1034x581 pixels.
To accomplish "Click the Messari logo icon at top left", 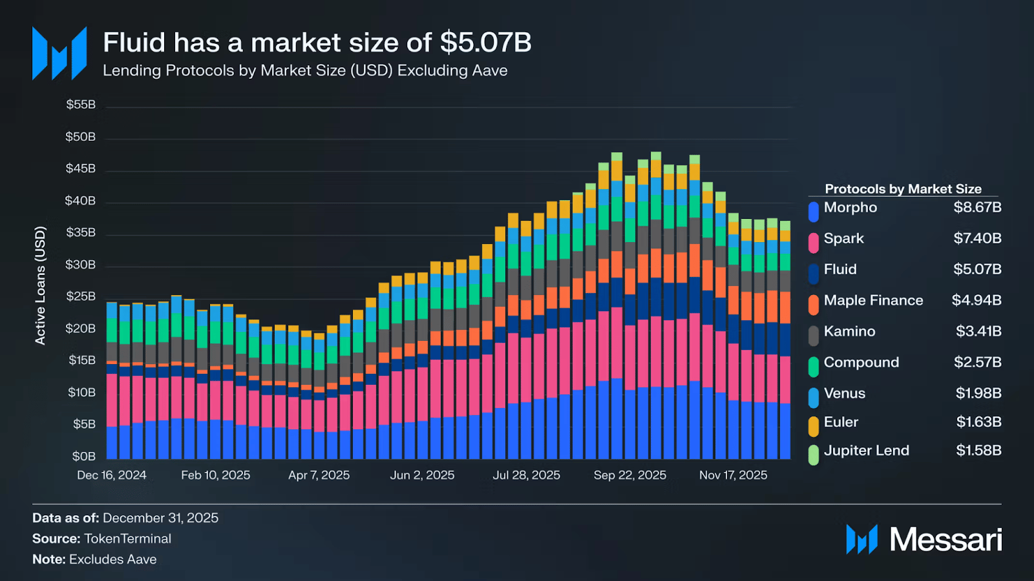I will click(x=59, y=54).
